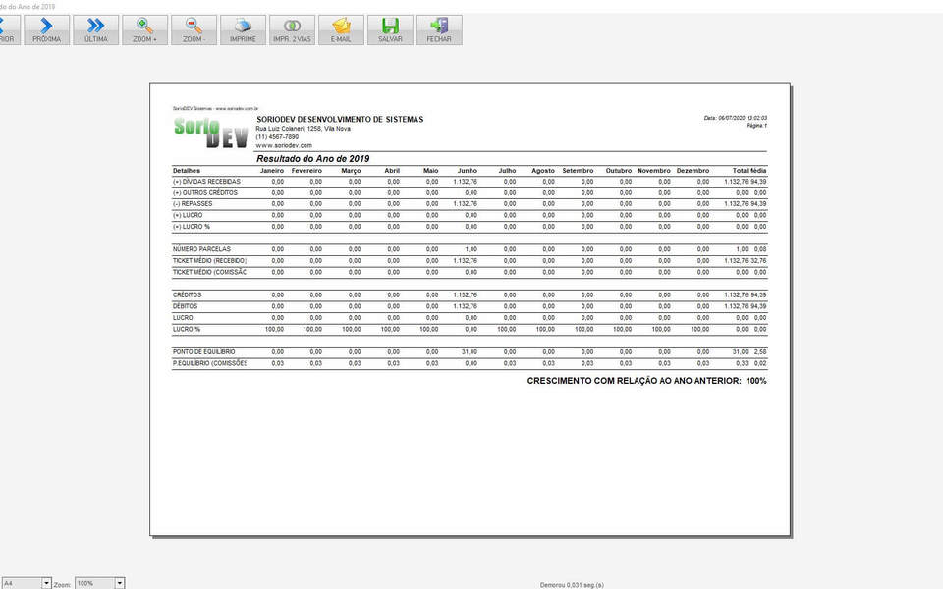Viewport: 943px width, 589px height.
Task: Save the report with SALVAR button
Action: click(390, 30)
